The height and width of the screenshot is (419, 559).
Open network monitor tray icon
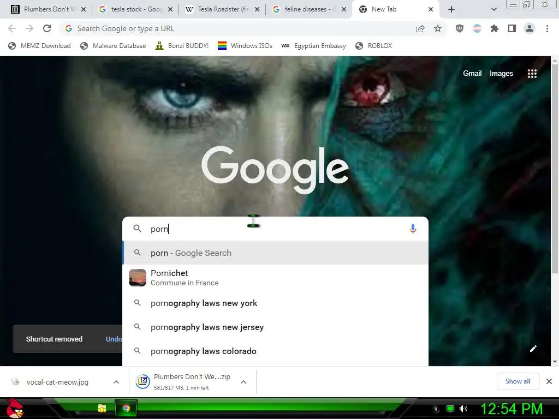click(x=450, y=409)
